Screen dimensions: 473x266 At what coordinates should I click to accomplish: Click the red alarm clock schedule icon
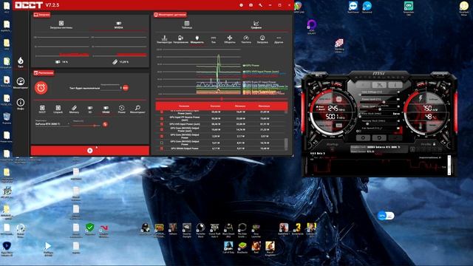41,88
